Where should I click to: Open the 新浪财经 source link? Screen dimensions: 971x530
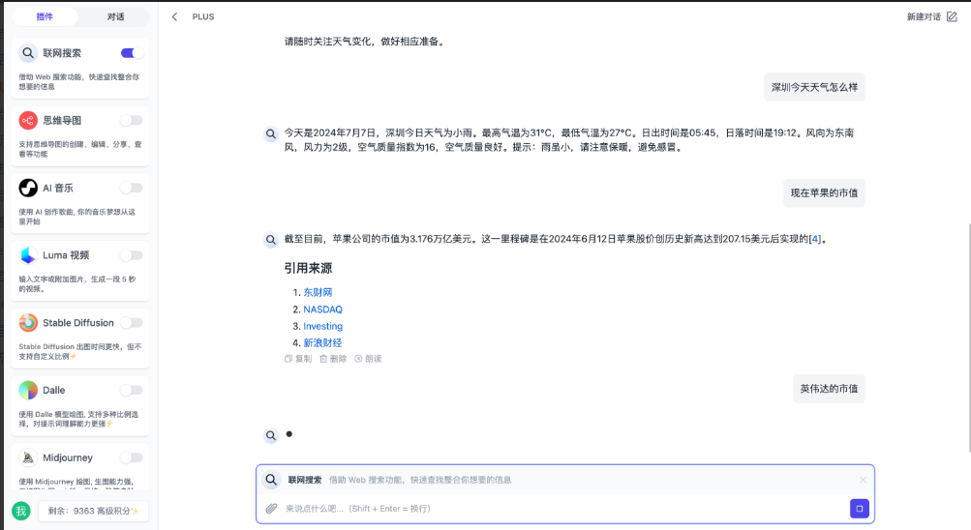click(x=322, y=342)
